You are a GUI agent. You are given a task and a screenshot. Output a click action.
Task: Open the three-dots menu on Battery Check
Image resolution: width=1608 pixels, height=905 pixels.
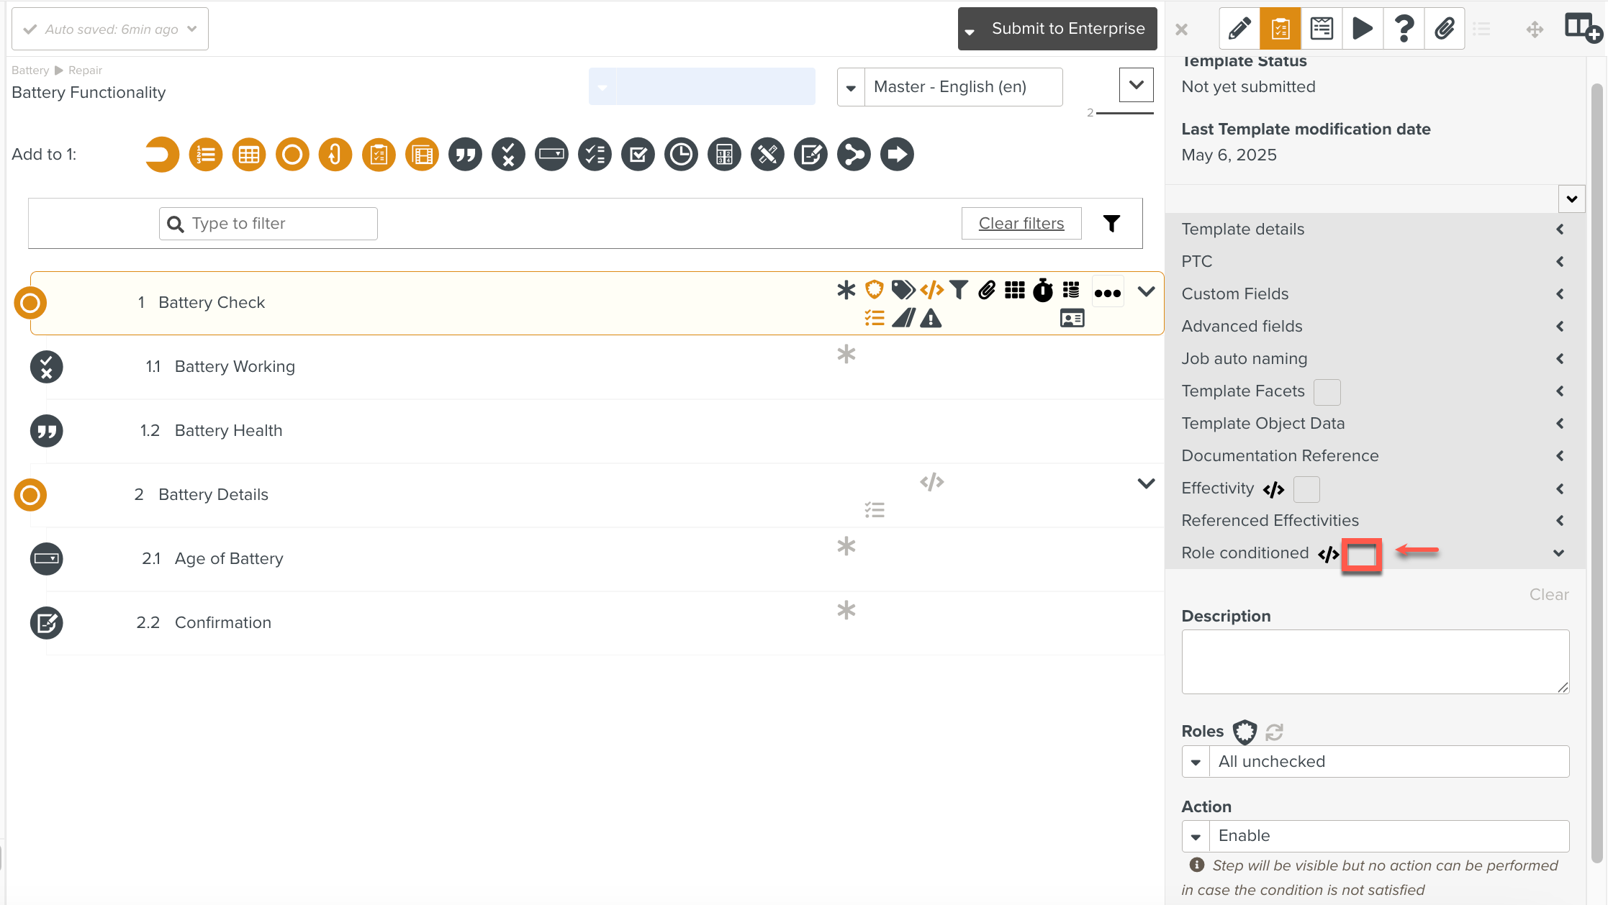click(1107, 293)
